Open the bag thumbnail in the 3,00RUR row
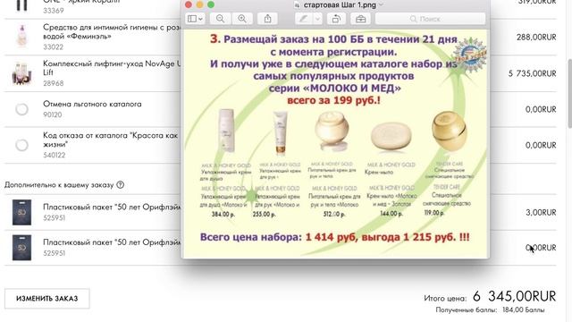This screenshot has height=322, width=572. pyautogui.click(x=21, y=212)
